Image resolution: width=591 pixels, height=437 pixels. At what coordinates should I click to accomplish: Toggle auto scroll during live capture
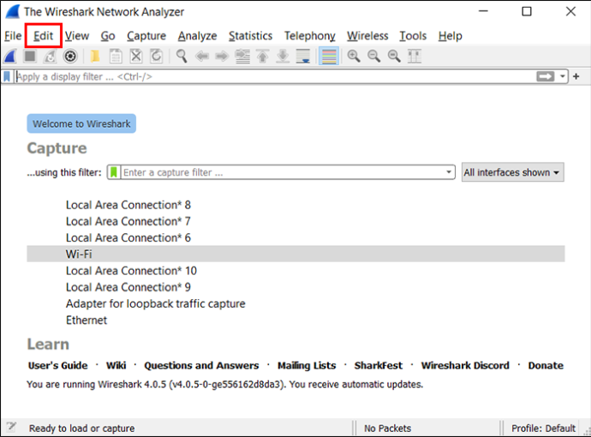[x=303, y=57]
